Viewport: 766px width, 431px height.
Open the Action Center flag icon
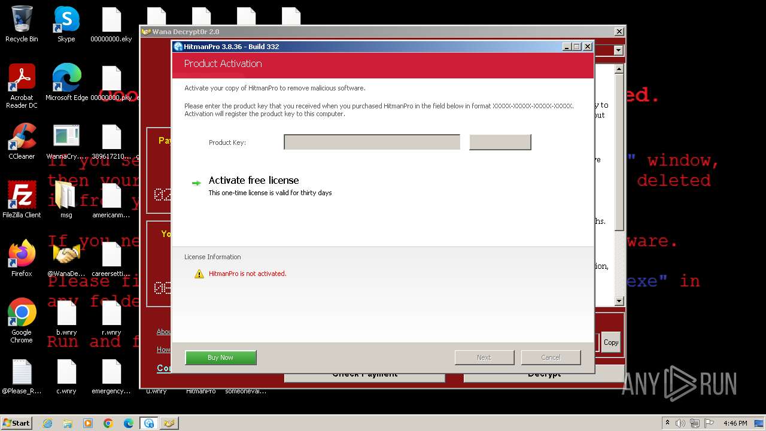point(708,423)
